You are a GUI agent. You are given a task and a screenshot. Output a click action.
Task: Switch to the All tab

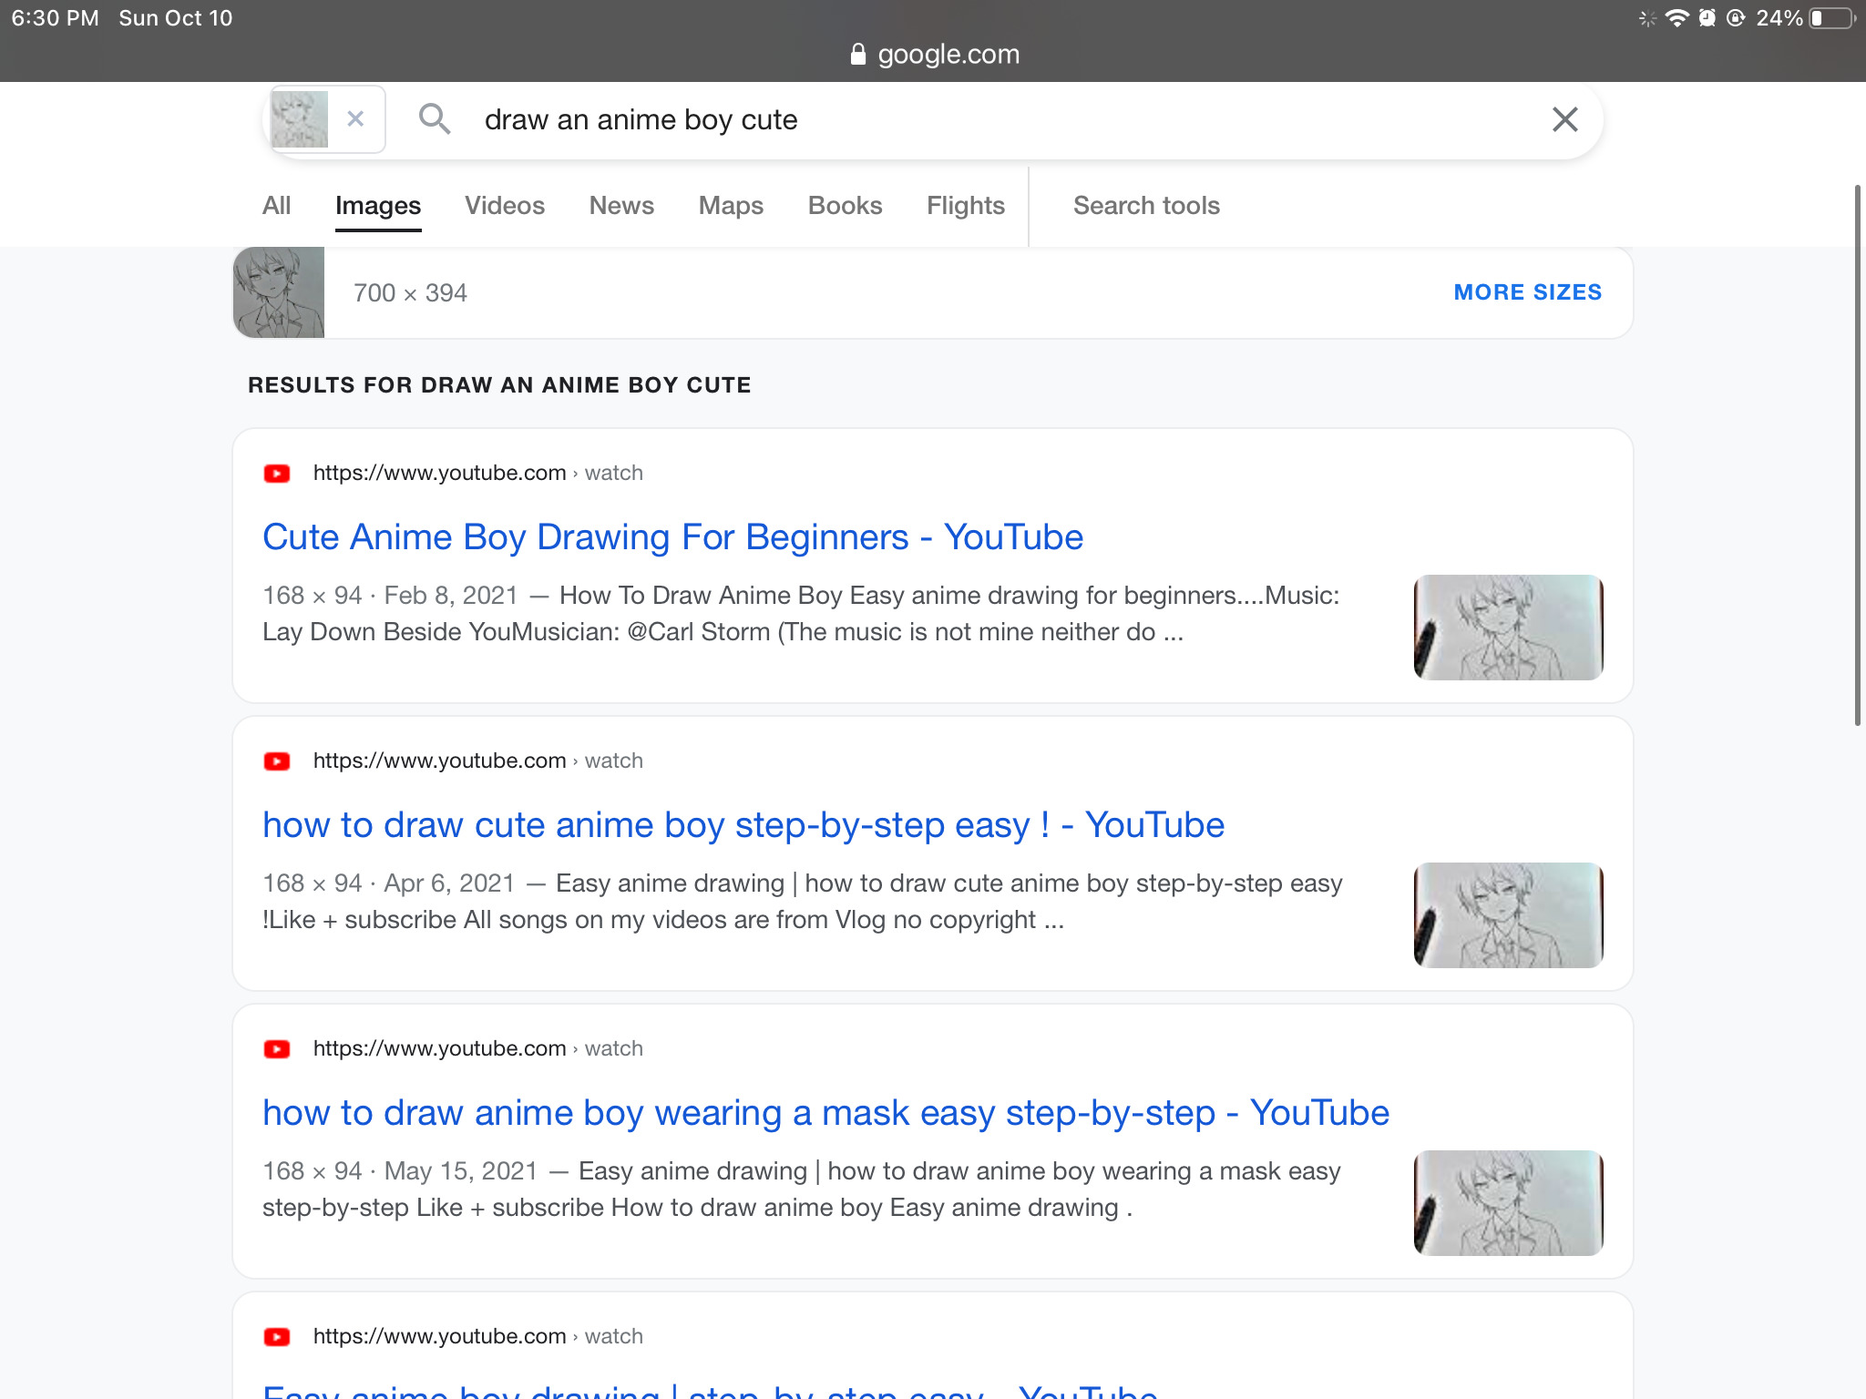point(276,206)
